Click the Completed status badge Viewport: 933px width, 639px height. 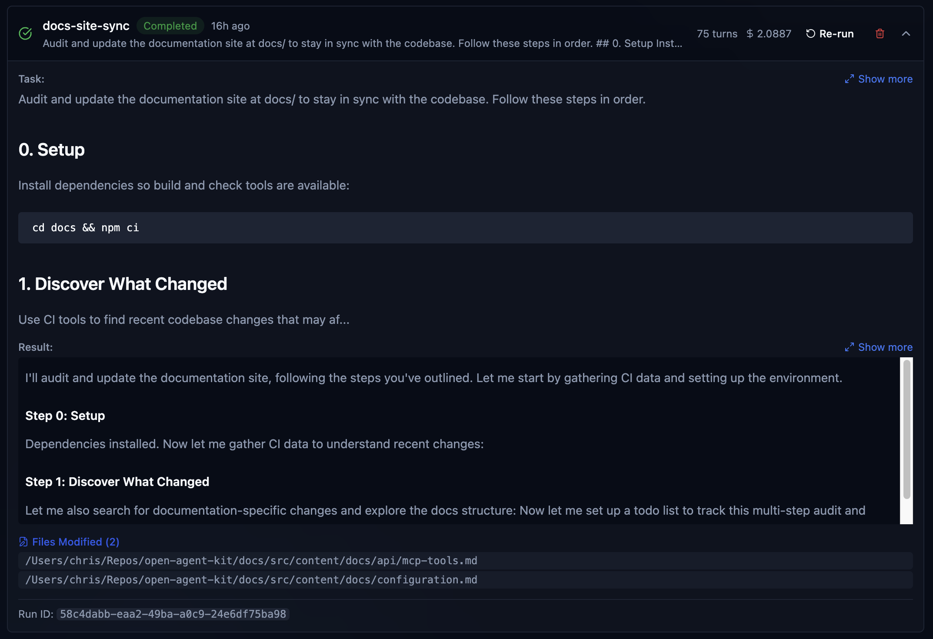pyautogui.click(x=170, y=26)
